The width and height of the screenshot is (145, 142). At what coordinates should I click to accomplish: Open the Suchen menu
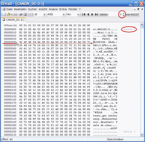coord(32,9)
